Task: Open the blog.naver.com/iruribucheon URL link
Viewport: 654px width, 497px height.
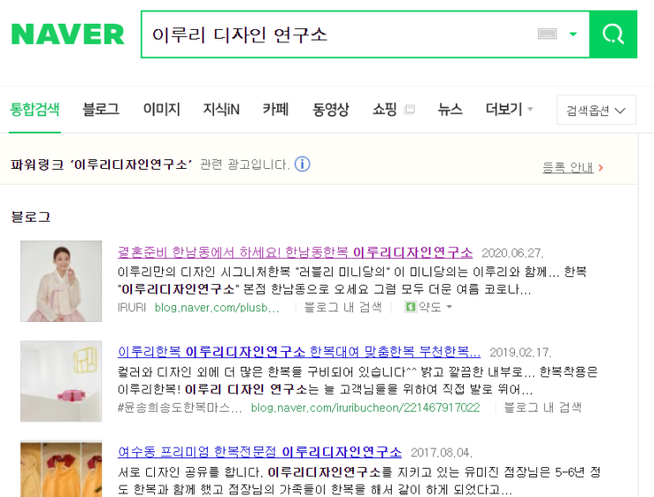Action: (x=365, y=408)
